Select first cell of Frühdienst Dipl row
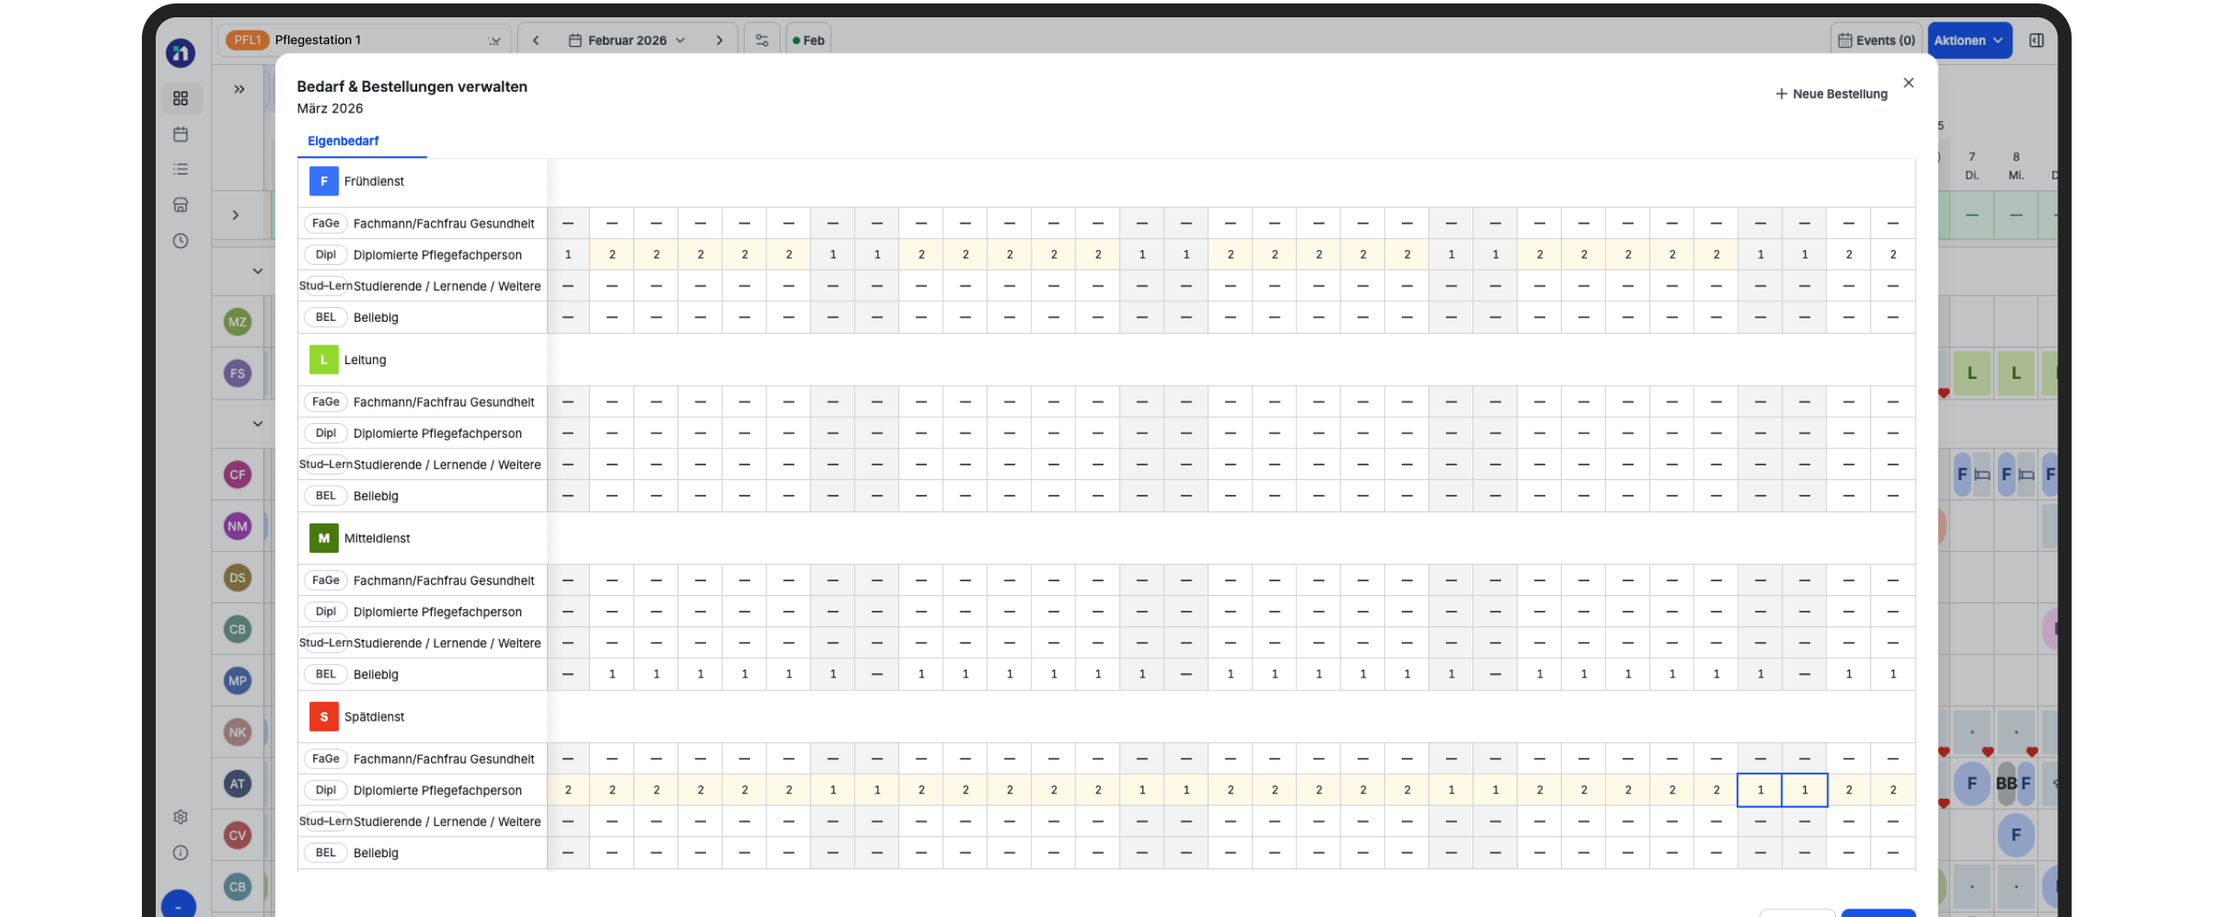 [x=568, y=254]
